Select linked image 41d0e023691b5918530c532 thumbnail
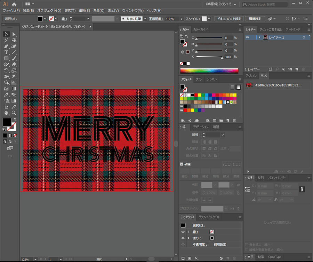This screenshot has width=313, height=262. pos(249,85)
